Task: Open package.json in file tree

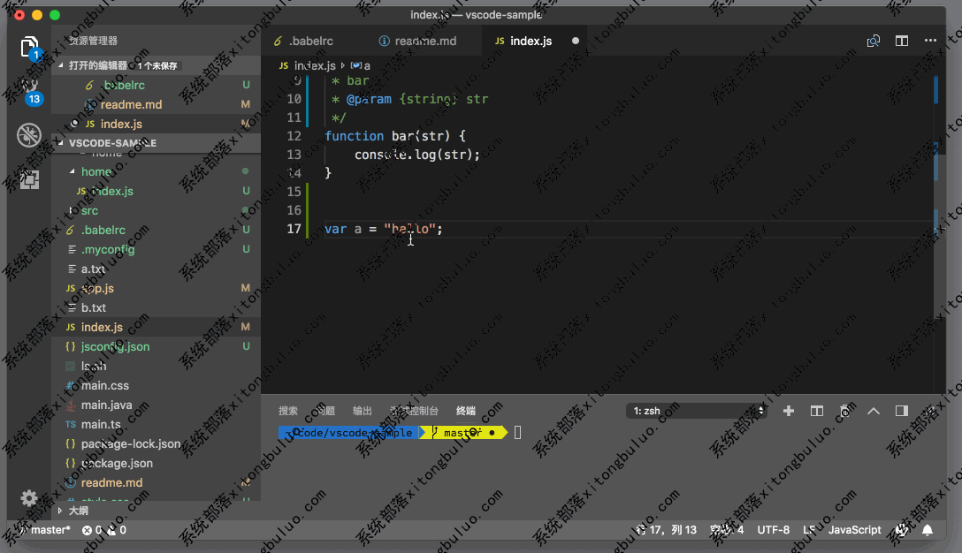Action: coord(117,463)
